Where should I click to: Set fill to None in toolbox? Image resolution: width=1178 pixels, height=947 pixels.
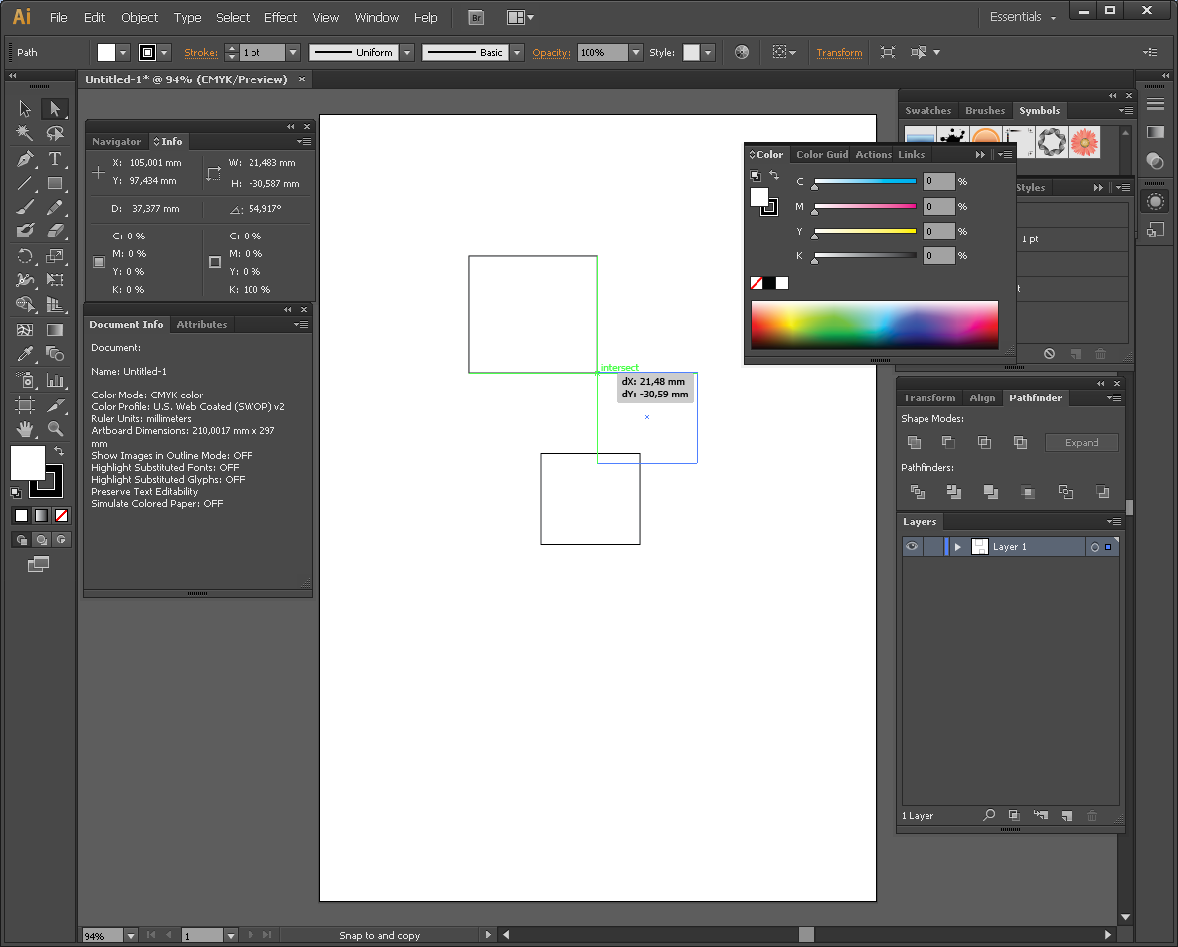click(62, 515)
